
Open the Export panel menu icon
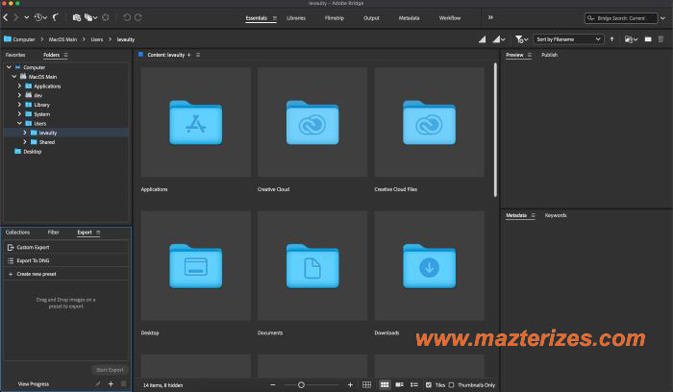point(98,233)
